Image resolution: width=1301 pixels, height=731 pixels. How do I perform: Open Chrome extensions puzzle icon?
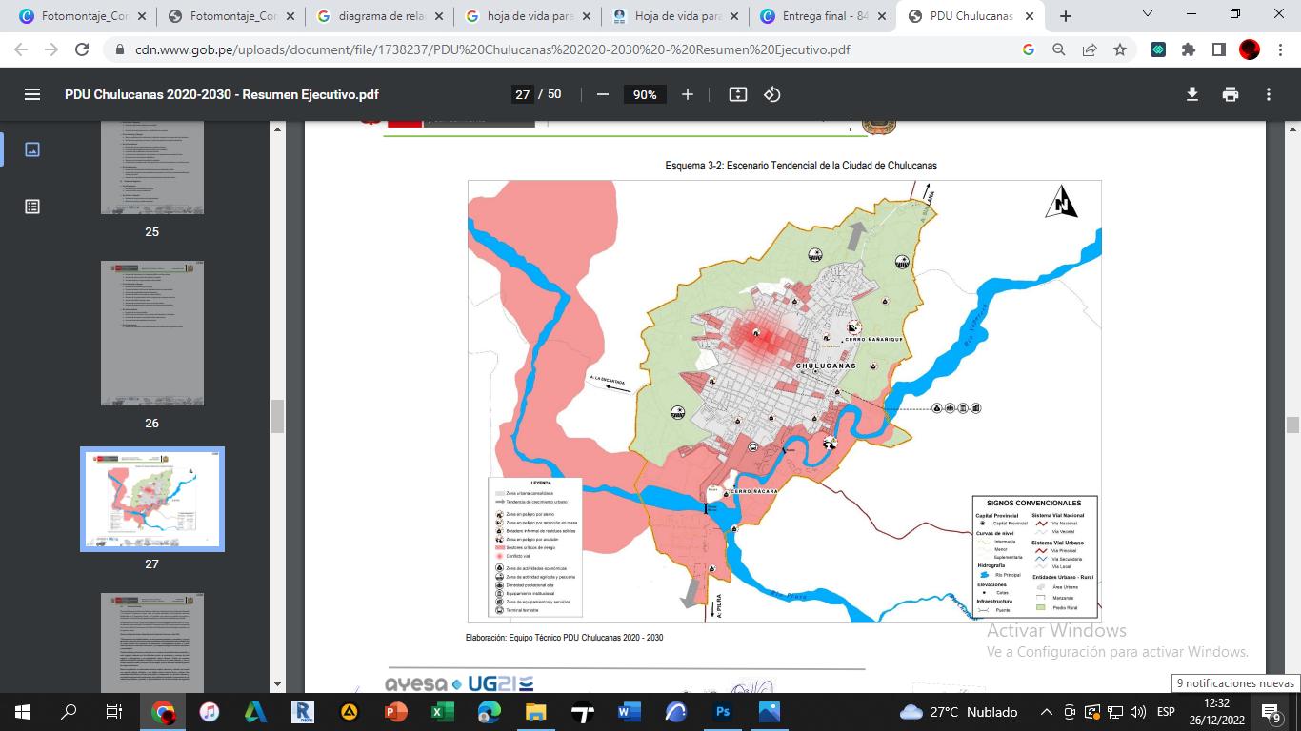[1189, 49]
